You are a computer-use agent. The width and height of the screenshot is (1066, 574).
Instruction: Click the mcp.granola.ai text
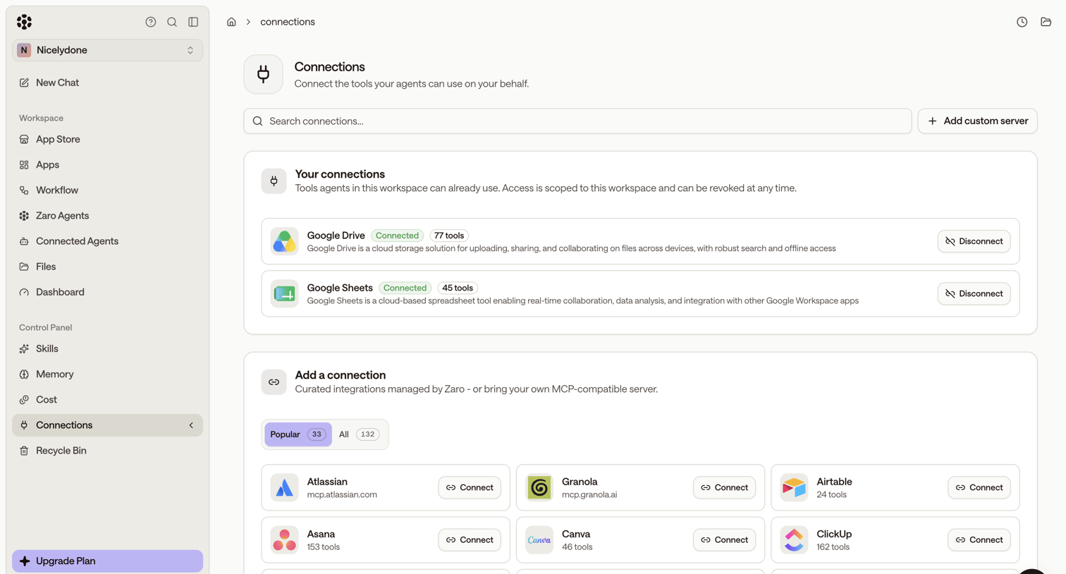point(589,494)
